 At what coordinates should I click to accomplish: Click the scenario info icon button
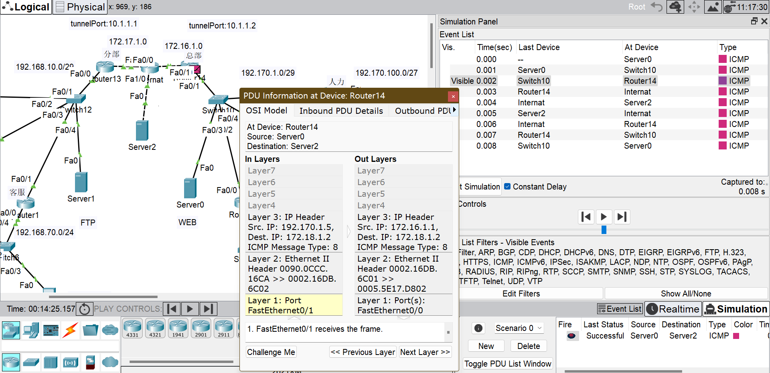tap(478, 328)
